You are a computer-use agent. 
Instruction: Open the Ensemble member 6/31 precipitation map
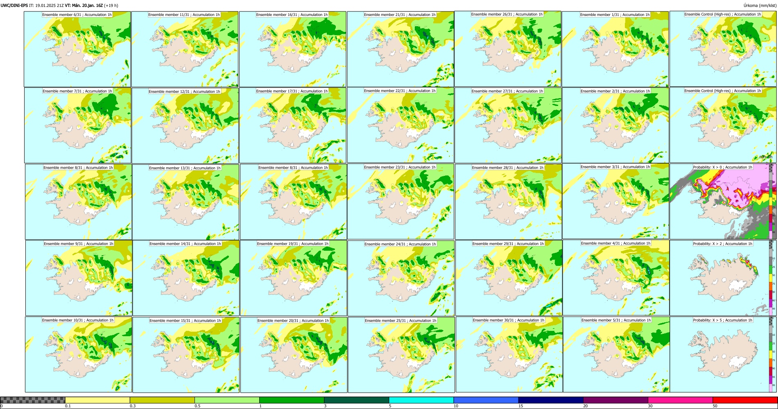[77, 49]
